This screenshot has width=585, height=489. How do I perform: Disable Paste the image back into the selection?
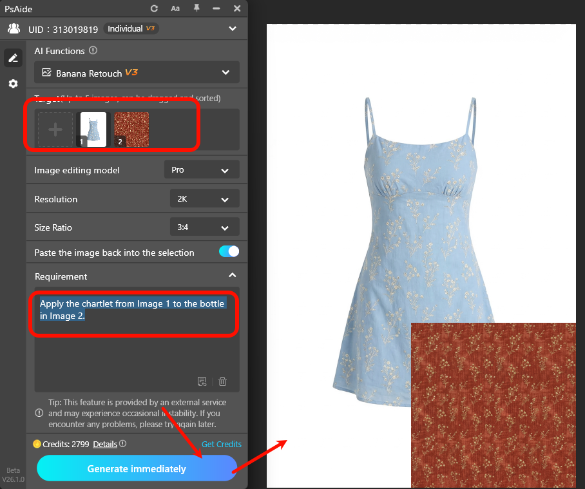click(229, 251)
